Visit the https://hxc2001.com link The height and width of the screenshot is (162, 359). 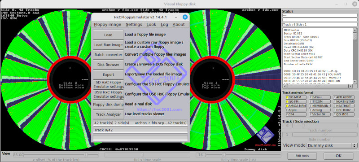pyautogui.click(x=159, y=109)
